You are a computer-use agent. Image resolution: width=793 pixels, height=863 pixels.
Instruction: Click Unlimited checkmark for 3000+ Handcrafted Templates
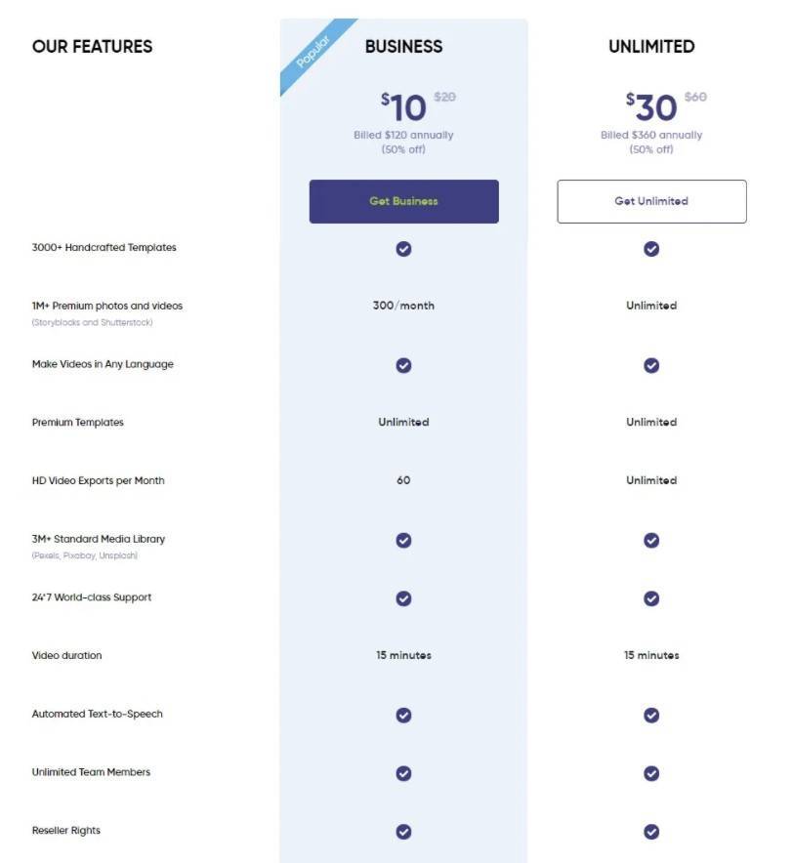pos(651,248)
